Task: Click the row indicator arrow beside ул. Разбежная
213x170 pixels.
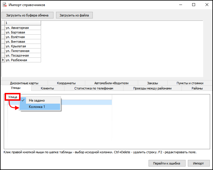Action: (x=3, y=60)
